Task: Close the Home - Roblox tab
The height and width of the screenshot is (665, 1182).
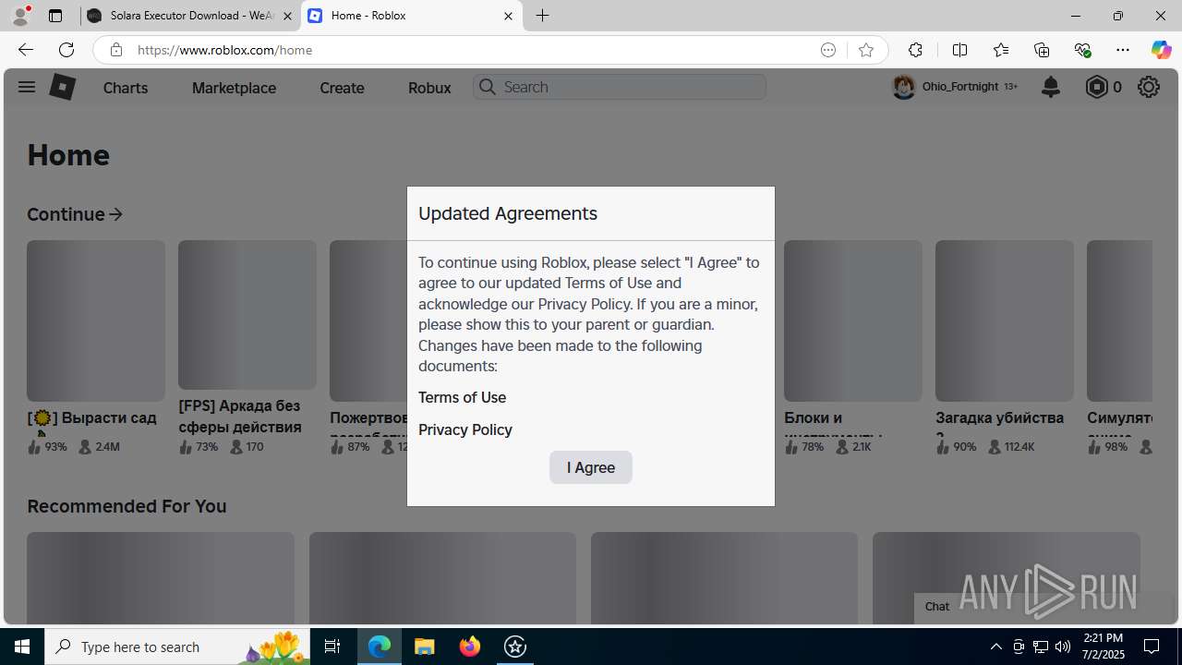Action: [x=508, y=16]
